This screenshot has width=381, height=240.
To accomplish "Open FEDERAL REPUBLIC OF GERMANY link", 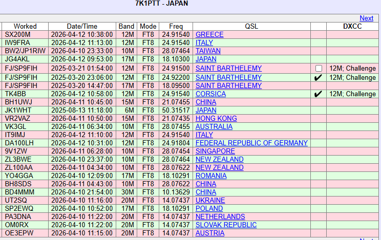I will 252,143.
